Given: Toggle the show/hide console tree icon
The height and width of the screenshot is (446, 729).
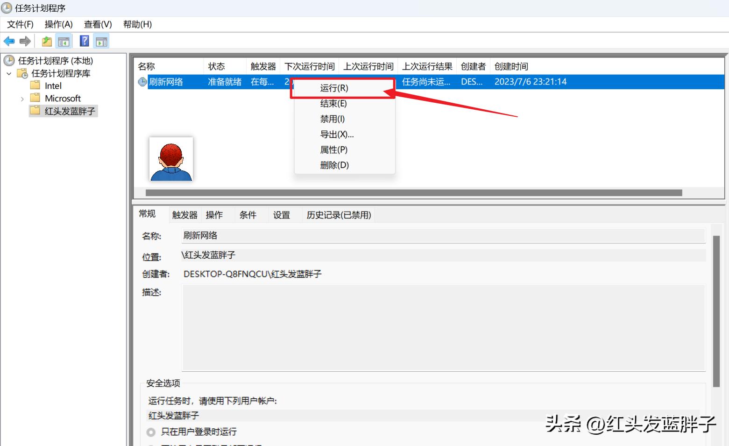Looking at the screenshot, I should click(64, 41).
